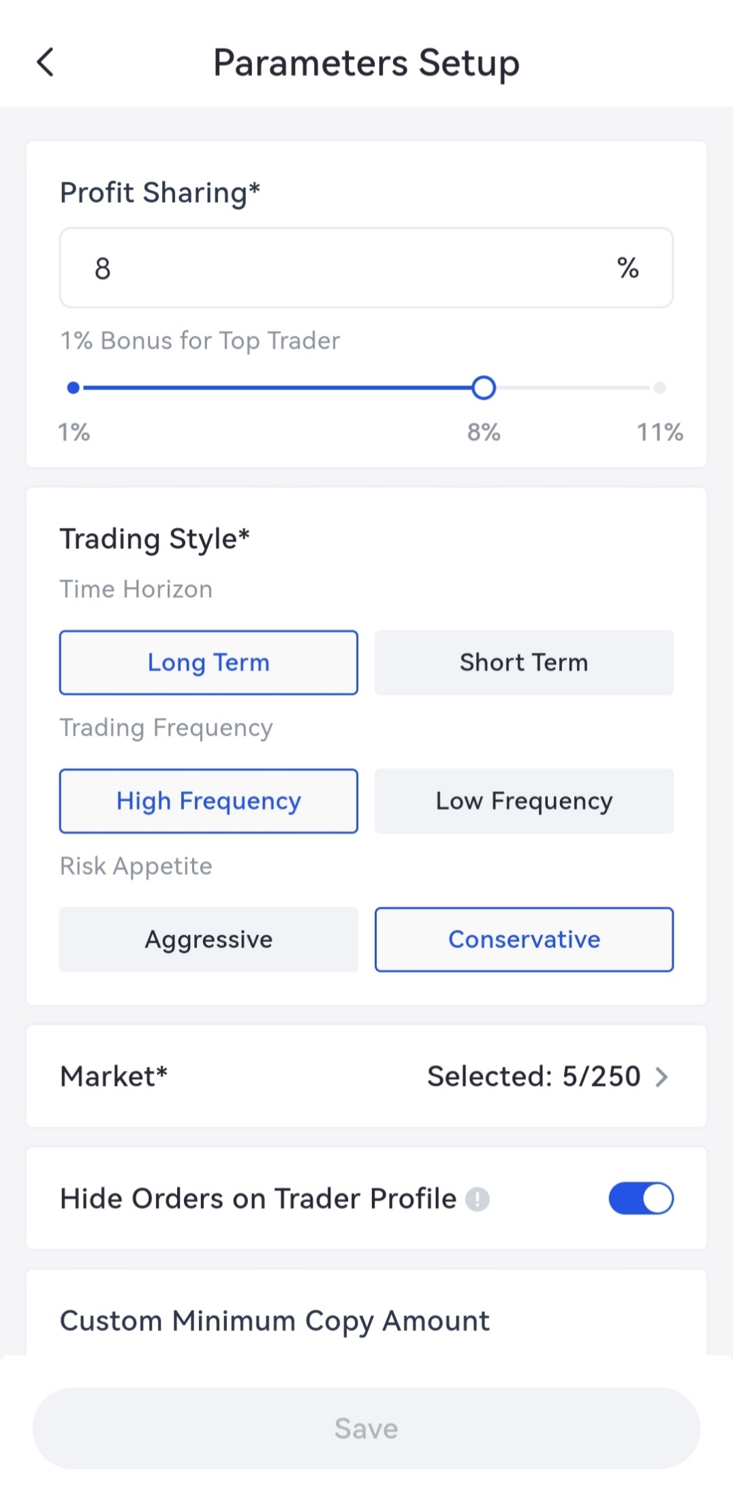Viewport: 733px width, 1488px height.
Task: Select Long Term time horizon
Action: click(x=208, y=663)
